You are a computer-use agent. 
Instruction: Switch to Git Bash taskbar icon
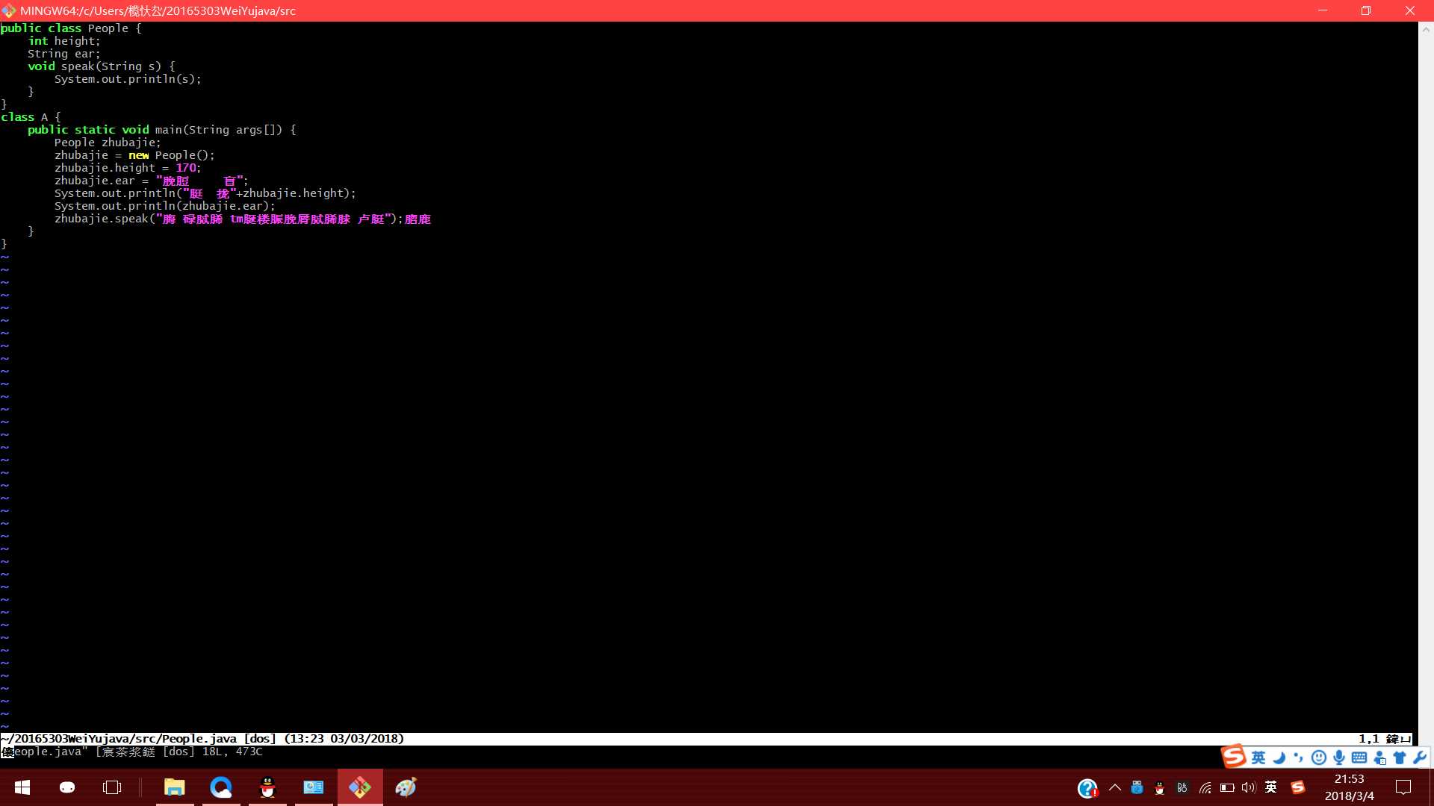pos(360,787)
